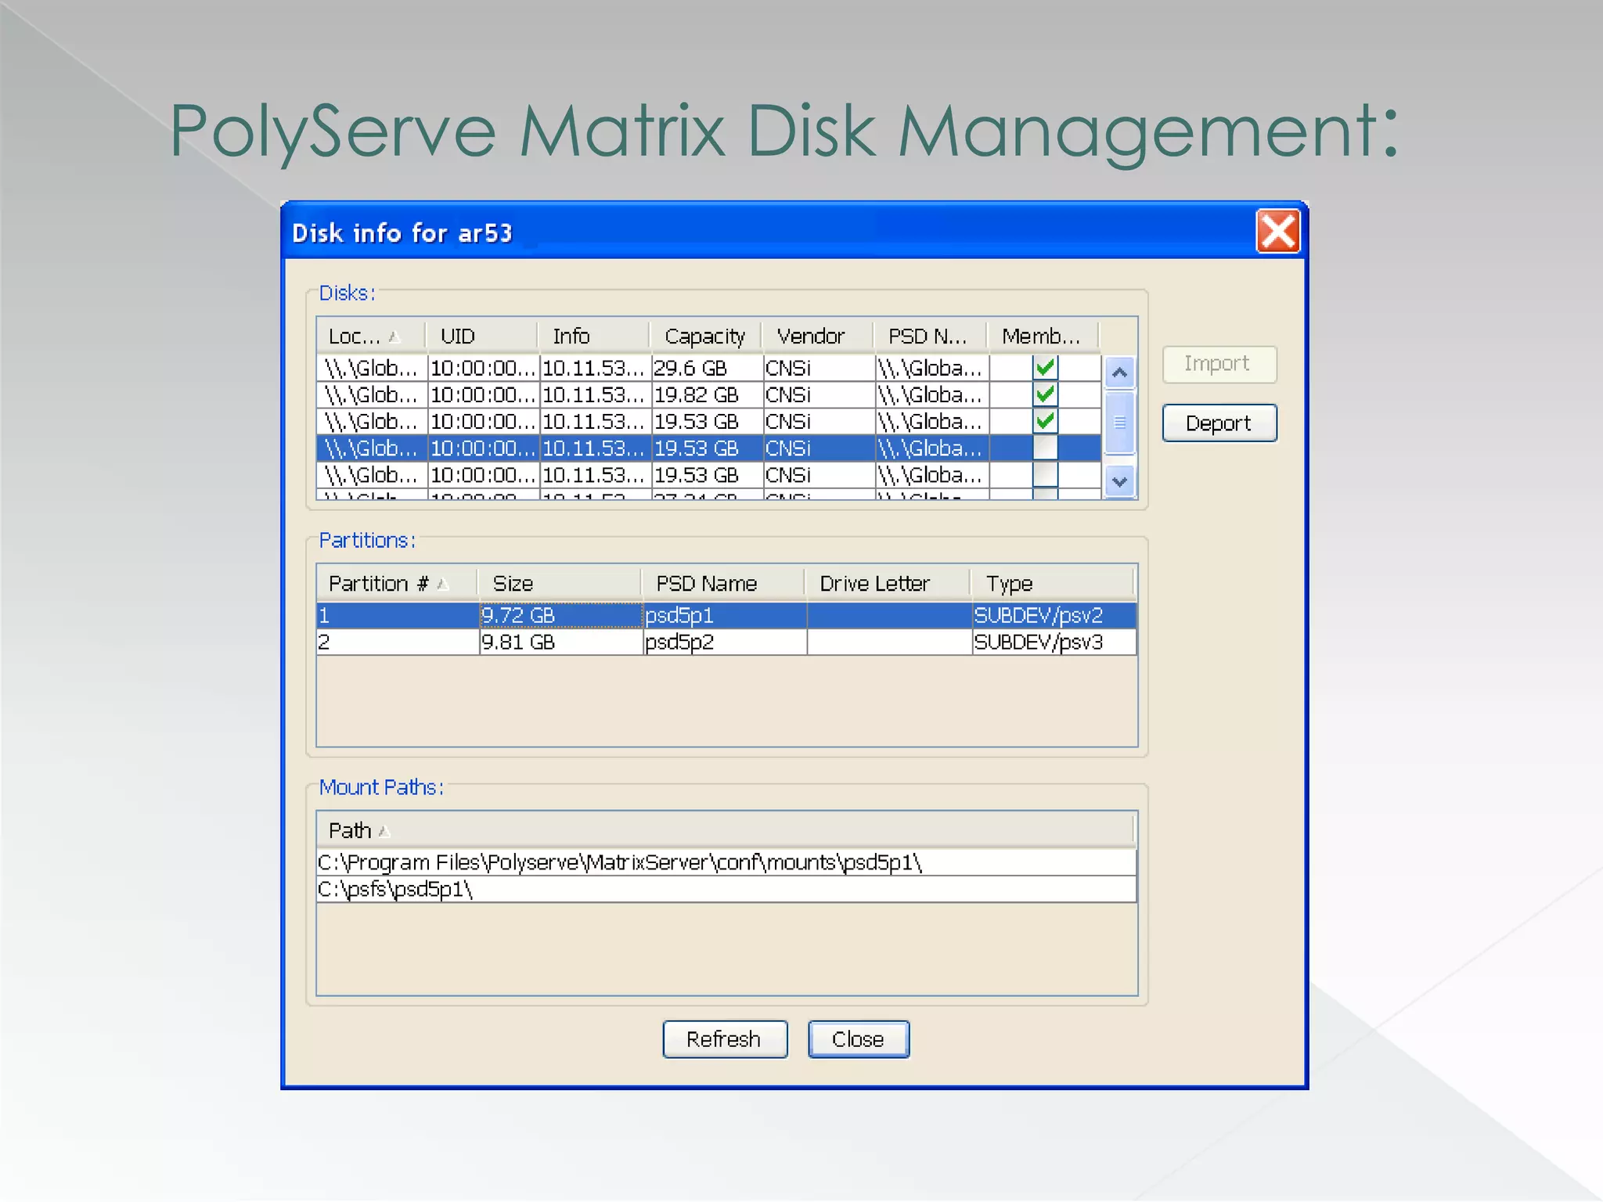1603x1202 pixels.
Task: Sort disks by Vendor column header
Action: (817, 336)
